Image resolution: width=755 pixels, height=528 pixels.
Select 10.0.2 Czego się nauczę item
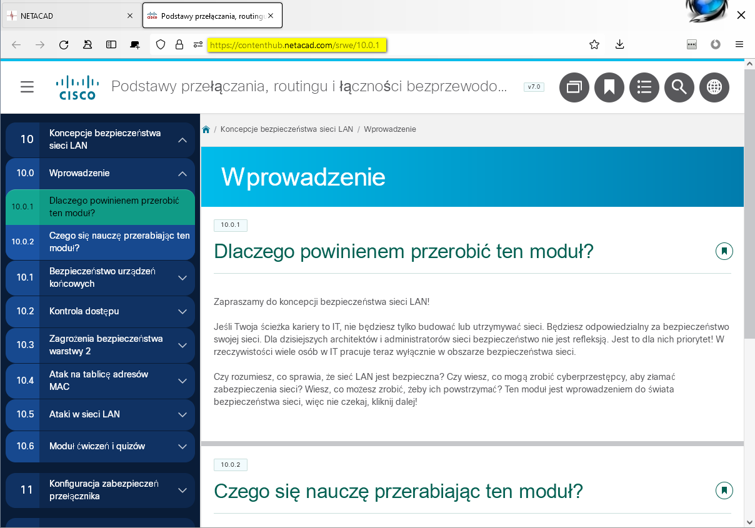pos(119,242)
